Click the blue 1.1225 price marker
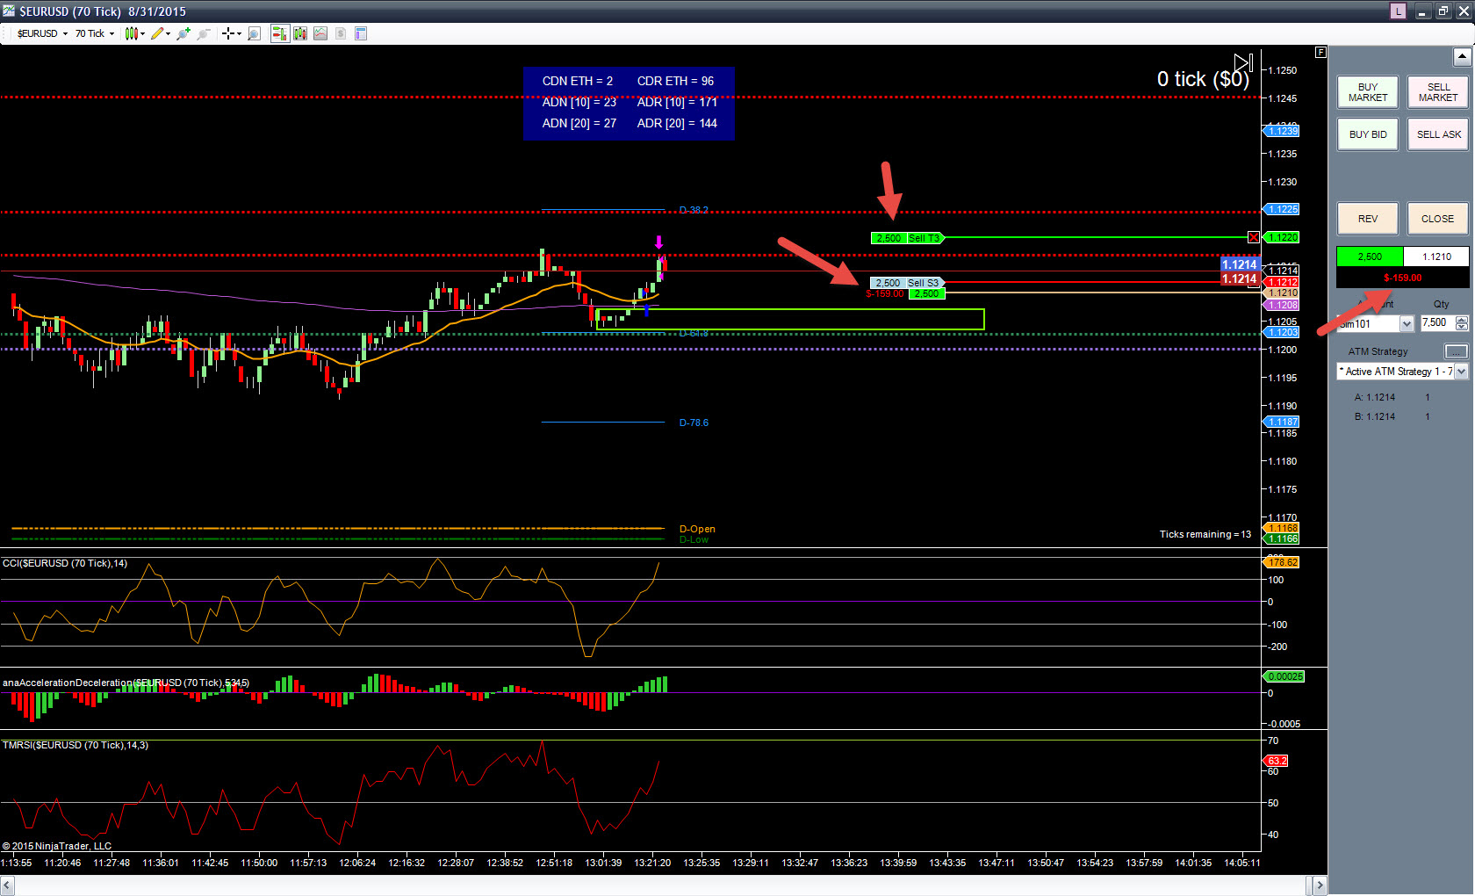This screenshot has width=1475, height=896. click(1281, 209)
